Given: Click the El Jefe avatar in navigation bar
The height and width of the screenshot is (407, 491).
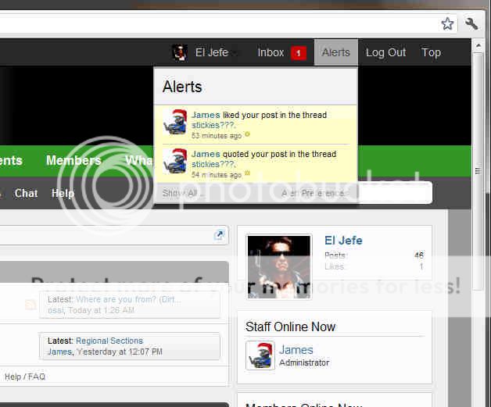Looking at the screenshot, I should (x=180, y=52).
